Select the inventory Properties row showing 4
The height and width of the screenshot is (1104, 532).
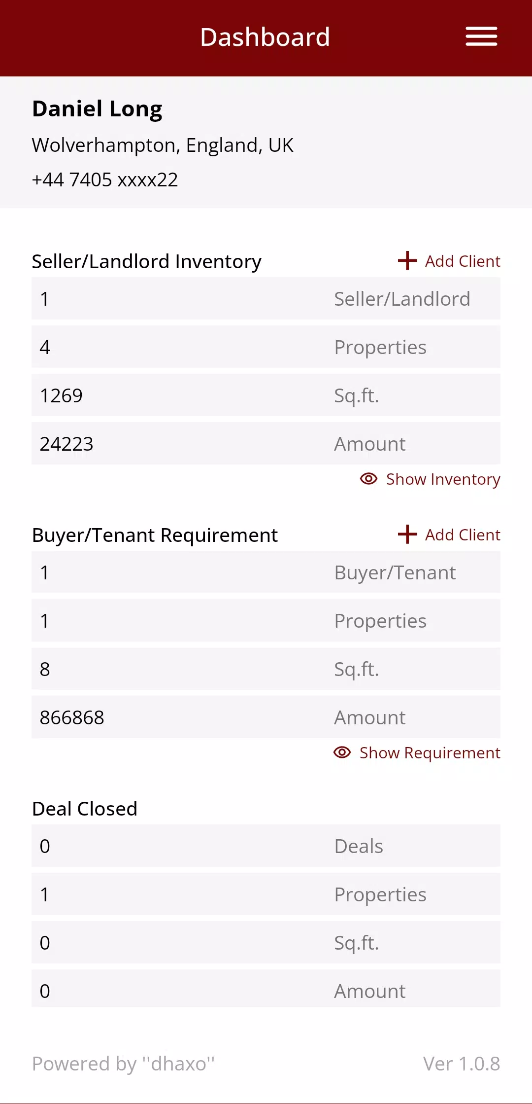266,347
